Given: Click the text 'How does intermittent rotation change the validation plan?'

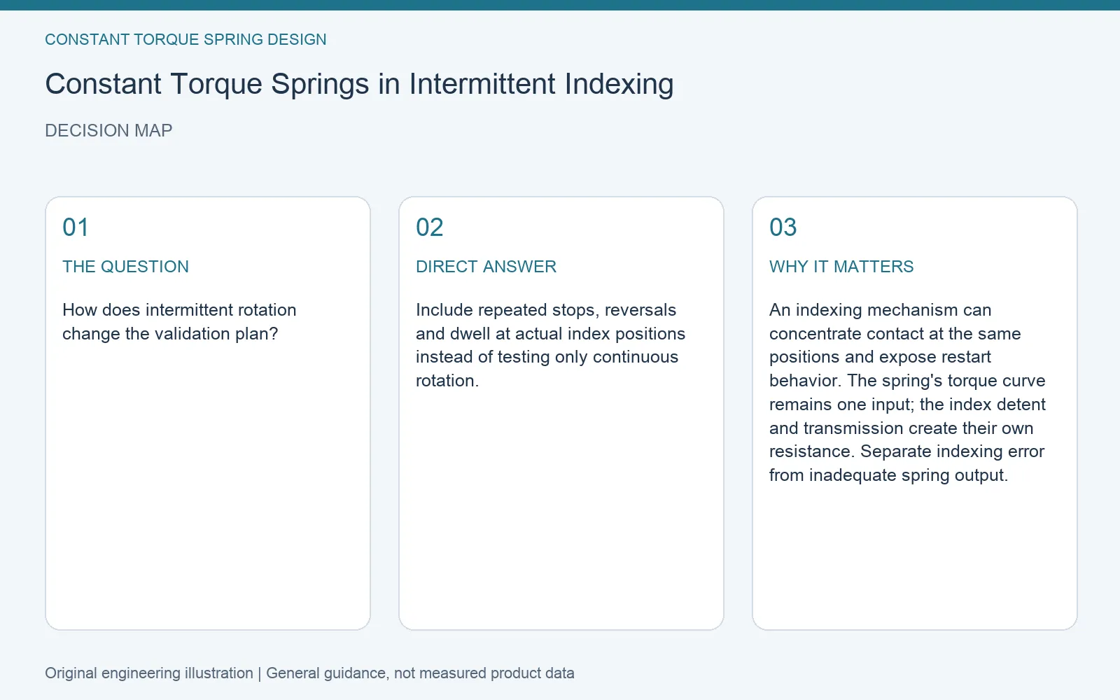Looking at the screenshot, I should point(179,322).
